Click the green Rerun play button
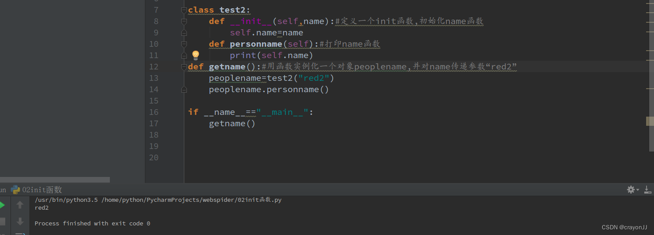 pos(2,205)
